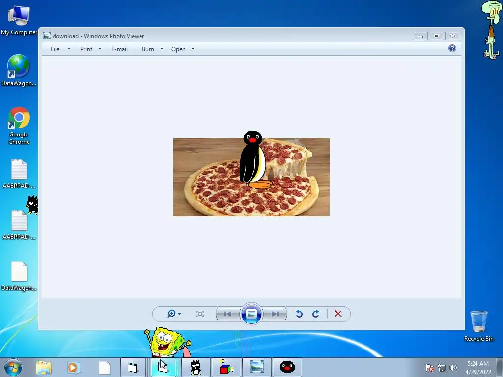Screen dimensions: 503x377
Task: Delete the photo with red X
Action: point(338,314)
